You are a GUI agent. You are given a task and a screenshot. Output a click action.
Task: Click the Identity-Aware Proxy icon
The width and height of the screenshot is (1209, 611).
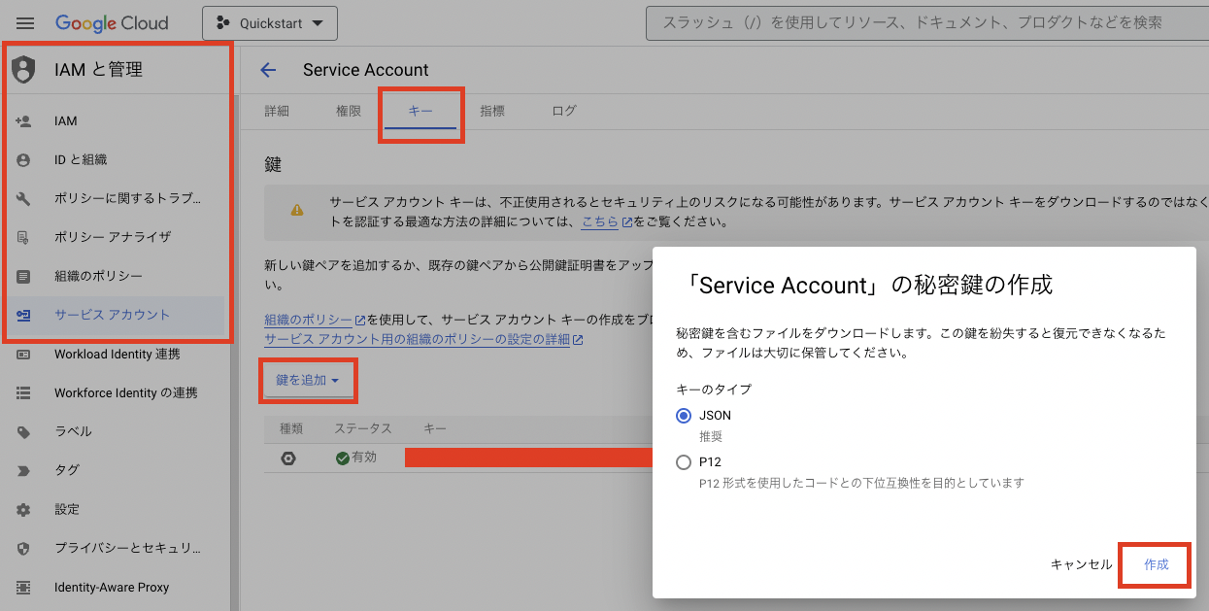(x=23, y=588)
